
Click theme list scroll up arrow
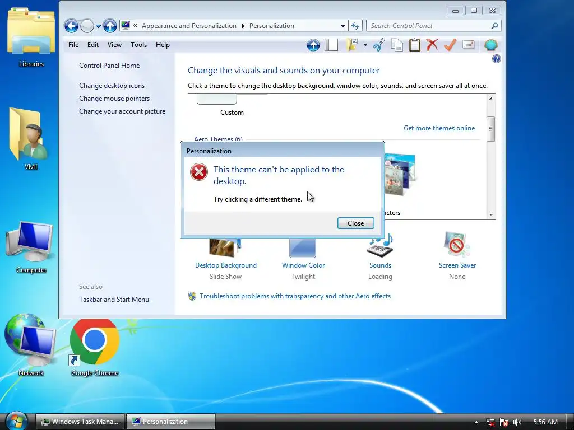coord(491,99)
